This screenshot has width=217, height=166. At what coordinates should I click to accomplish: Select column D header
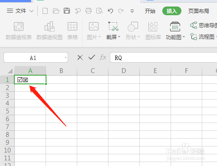tap(124, 71)
